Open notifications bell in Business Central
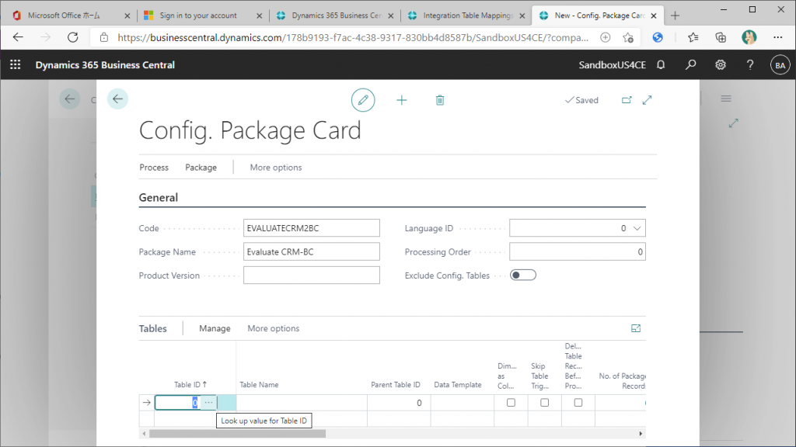 (x=661, y=65)
